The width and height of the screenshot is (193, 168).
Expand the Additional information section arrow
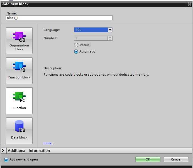click(x=3, y=150)
